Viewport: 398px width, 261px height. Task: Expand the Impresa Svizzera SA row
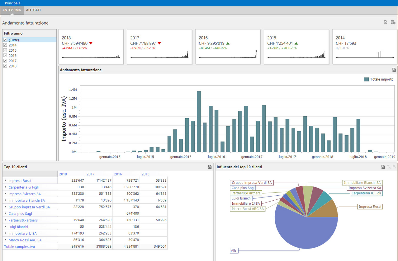6,193
